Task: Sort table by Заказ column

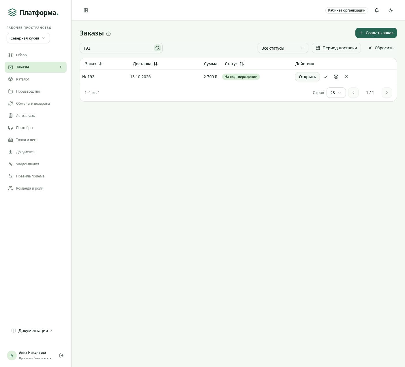Action: point(93,64)
